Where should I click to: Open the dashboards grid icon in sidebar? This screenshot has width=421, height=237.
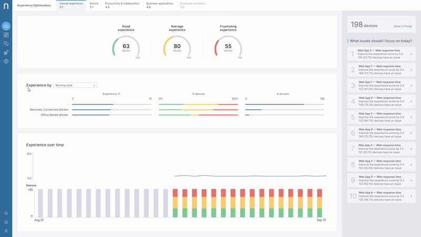point(6,35)
